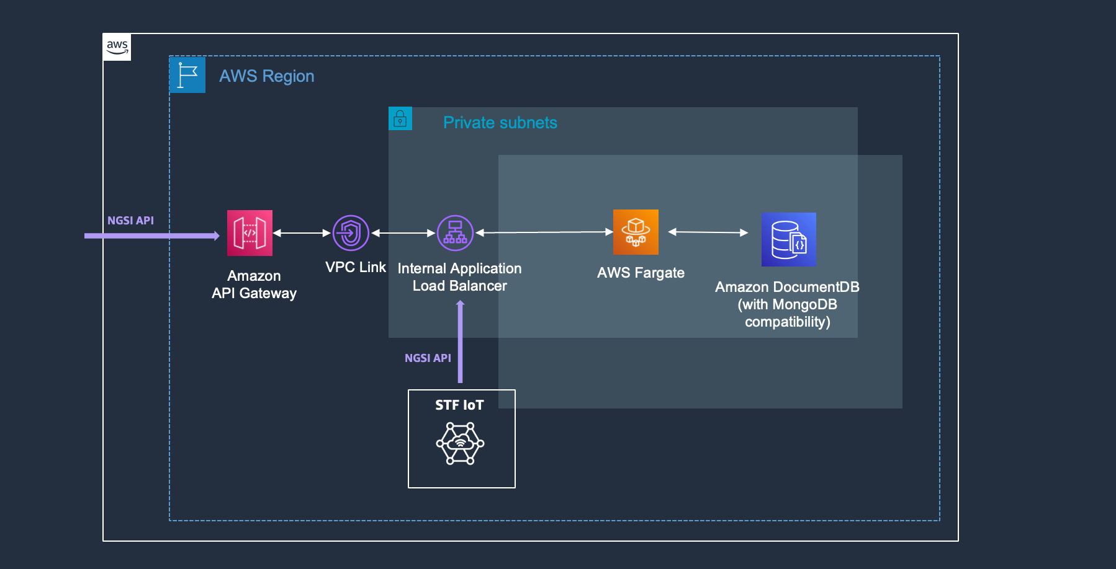
Task: Click the 'Private subnets' label
Action: (500, 123)
